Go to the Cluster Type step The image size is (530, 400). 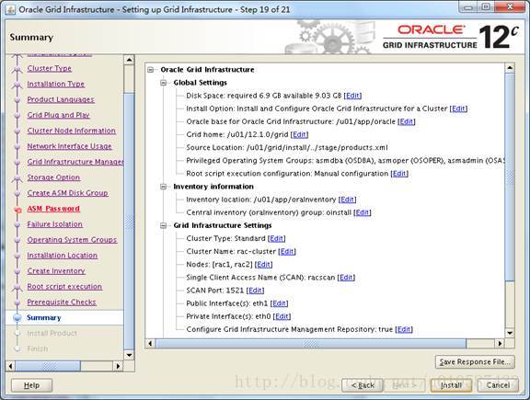pyautogui.click(x=50, y=69)
